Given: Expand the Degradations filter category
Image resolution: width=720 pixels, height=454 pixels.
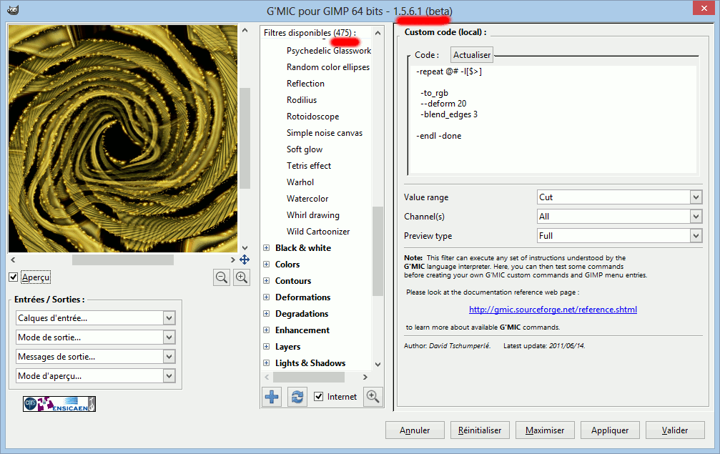Looking at the screenshot, I should coord(266,314).
